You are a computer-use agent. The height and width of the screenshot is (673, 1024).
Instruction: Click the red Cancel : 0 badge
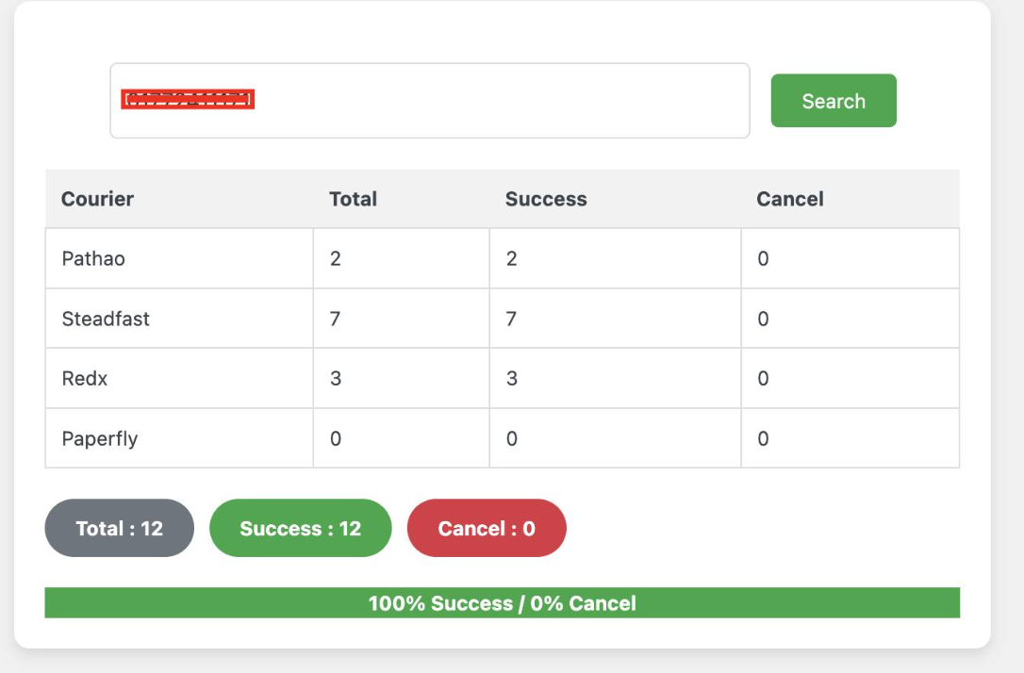pos(487,528)
